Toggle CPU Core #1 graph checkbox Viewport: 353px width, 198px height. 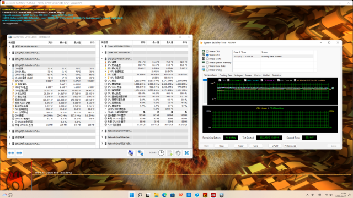tap(228, 80)
